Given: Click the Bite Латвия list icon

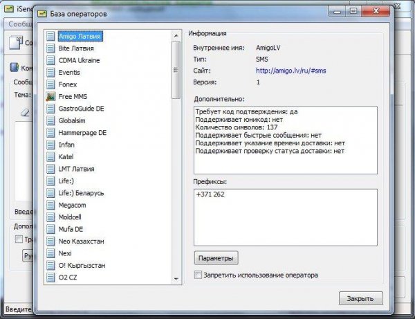Looking at the screenshot, I should [x=50, y=48].
